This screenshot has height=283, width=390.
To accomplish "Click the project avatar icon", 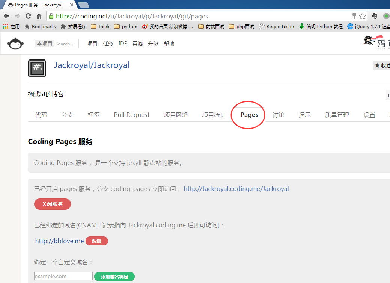I will pyautogui.click(x=37, y=68).
